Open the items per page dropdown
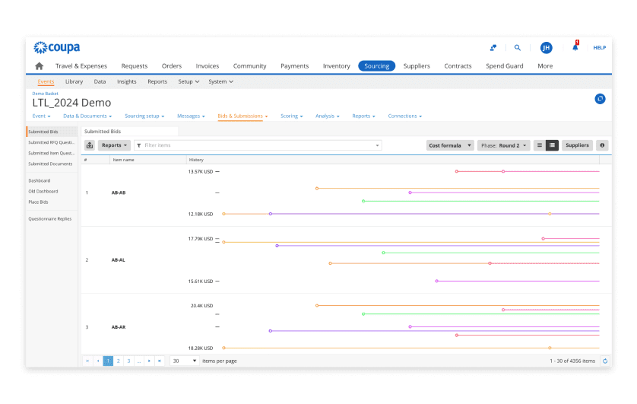This screenshot has height=404, width=637. click(x=185, y=361)
